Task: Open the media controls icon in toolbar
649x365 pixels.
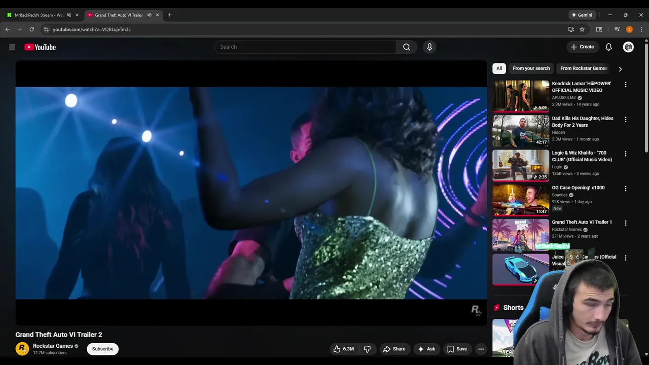Action: point(617,29)
